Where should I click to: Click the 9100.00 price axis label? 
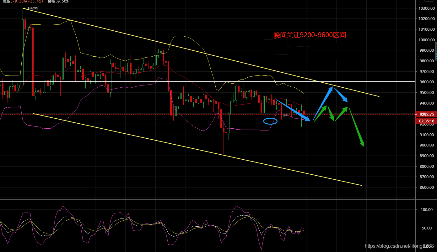click(426, 135)
